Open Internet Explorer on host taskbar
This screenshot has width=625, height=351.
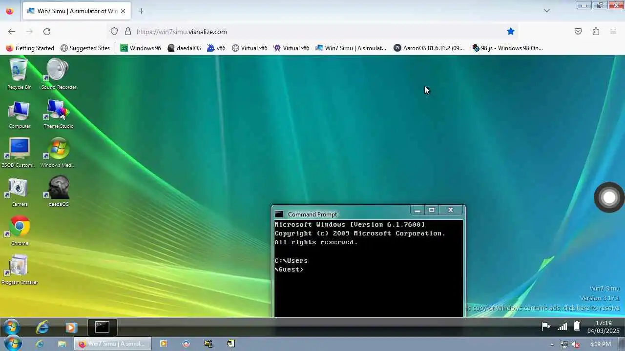tap(40, 344)
